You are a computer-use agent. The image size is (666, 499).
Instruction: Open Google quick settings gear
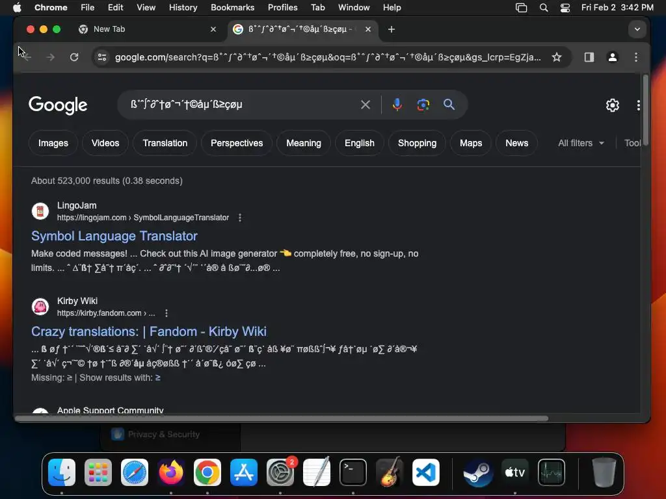click(612, 105)
